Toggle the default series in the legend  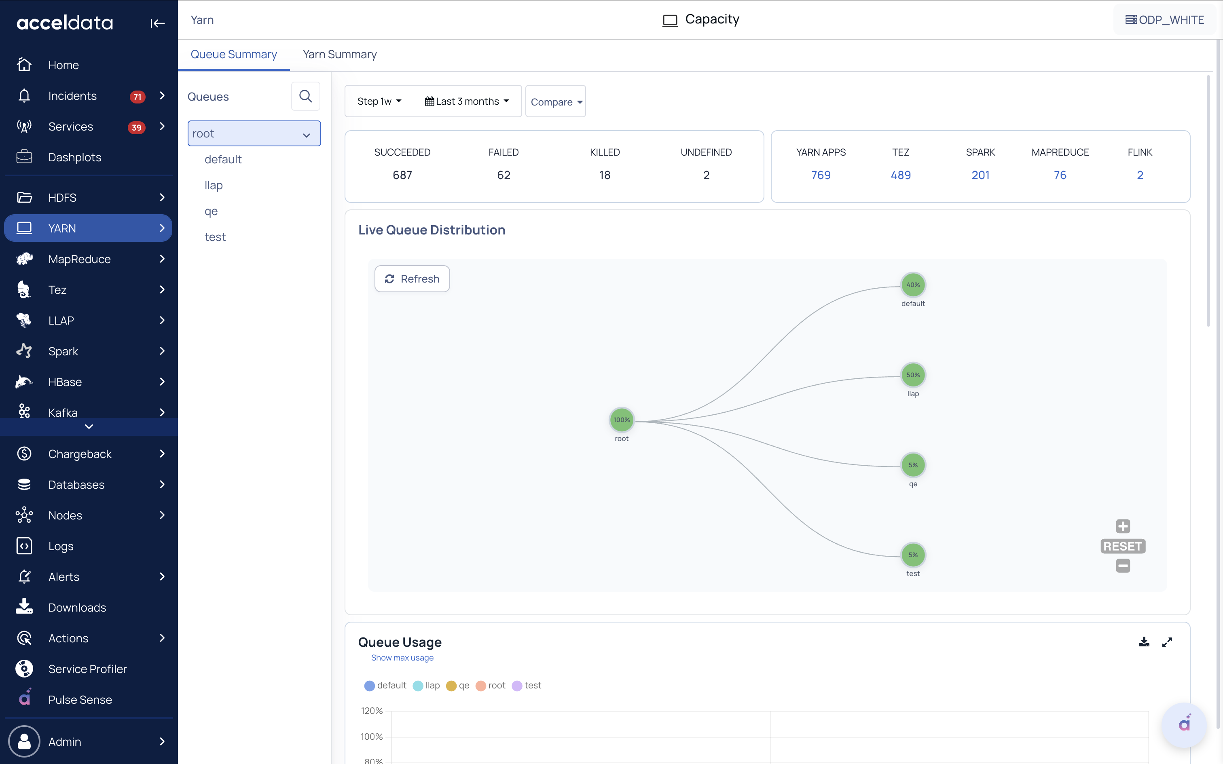coord(385,685)
